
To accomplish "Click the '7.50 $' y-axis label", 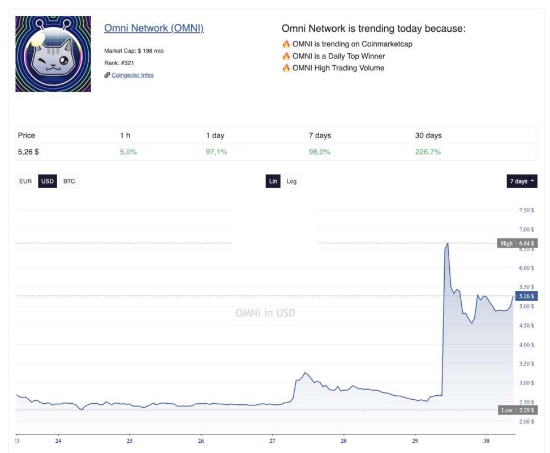I will [526, 210].
